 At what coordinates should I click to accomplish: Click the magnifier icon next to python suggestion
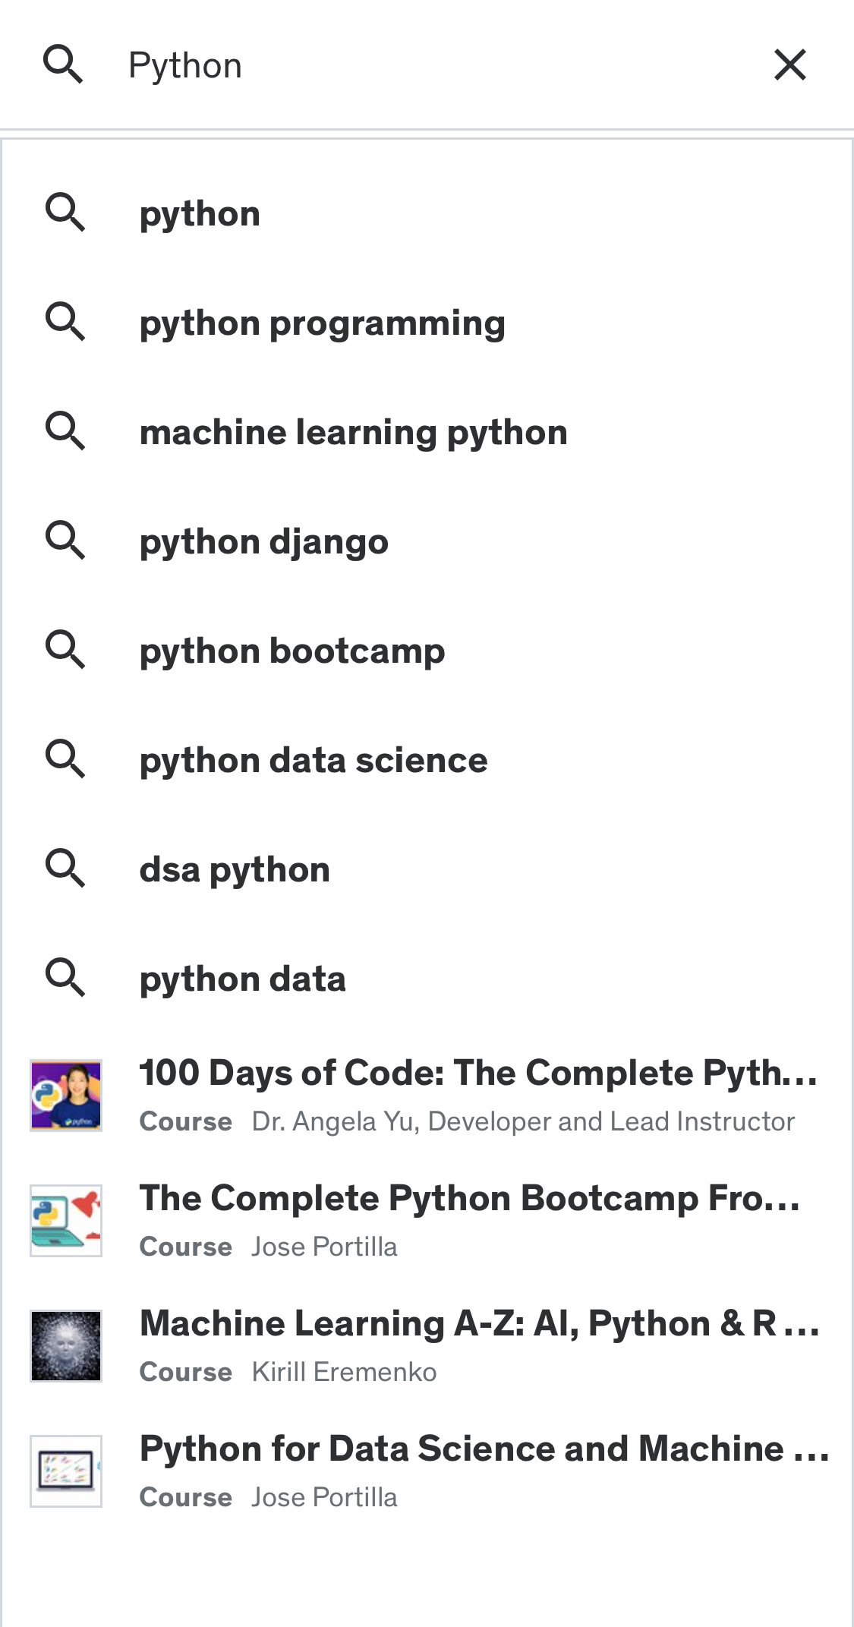66,212
